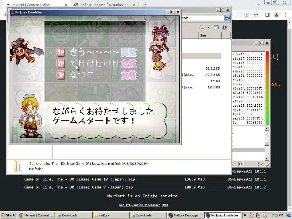Screen dimensions: 292x219
Task: Download DX Jinsei Game V (Japan).zip
Action: [78, 187]
